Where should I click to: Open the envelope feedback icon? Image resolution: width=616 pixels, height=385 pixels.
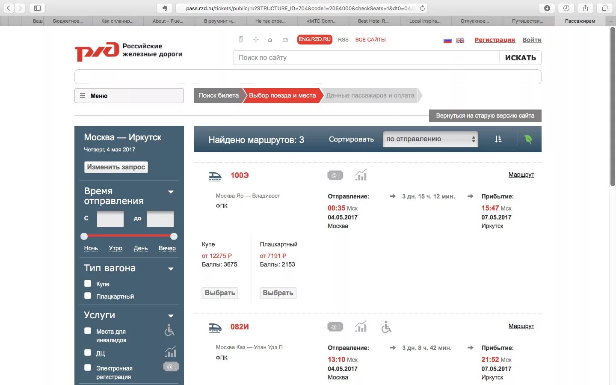coord(285,40)
